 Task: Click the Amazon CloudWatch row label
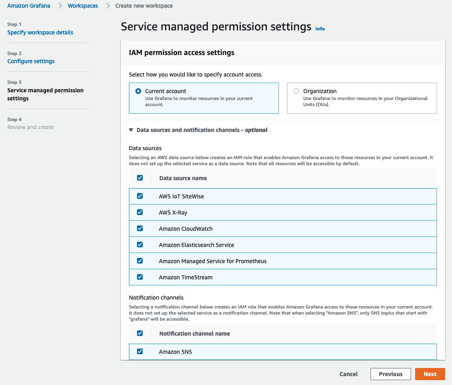tap(186, 229)
